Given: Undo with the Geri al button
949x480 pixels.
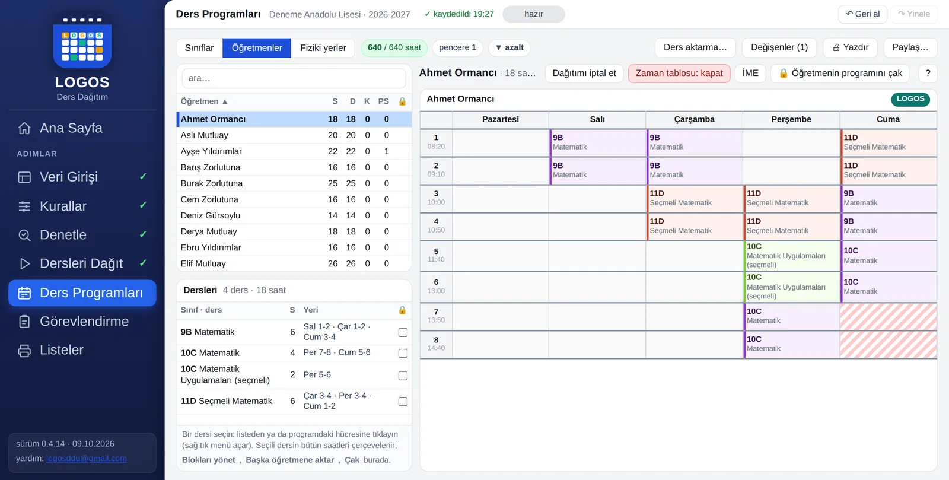Looking at the screenshot, I should coord(862,14).
